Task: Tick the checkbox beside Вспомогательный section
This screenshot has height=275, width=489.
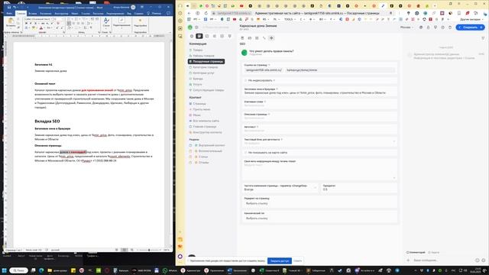Action: point(190,151)
